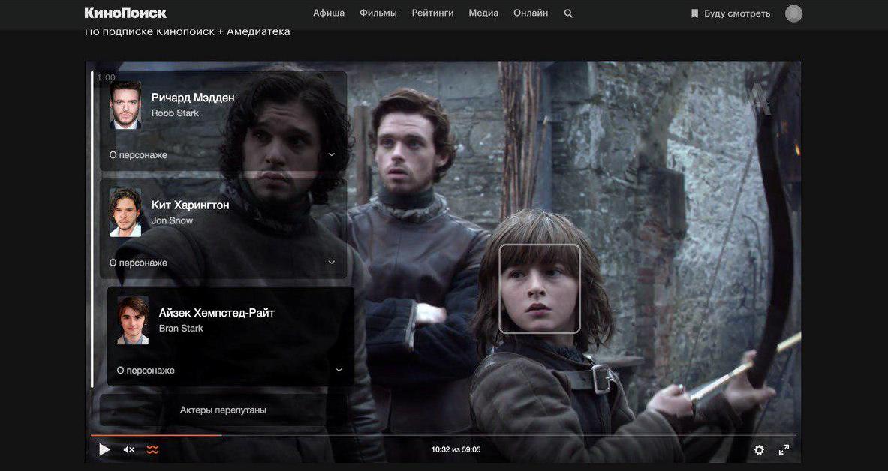Screen dimensions: 888x471
Task: Open the user profile avatar
Action: coord(793,13)
